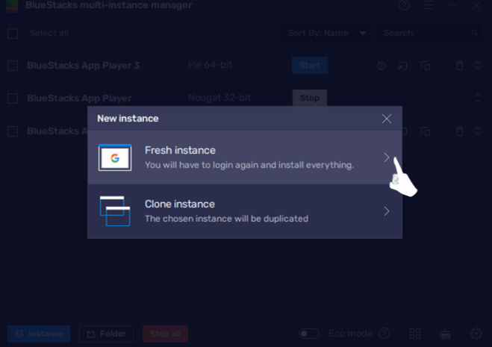
Task: Click reorder arrows in third instance row
Action: tap(478, 131)
